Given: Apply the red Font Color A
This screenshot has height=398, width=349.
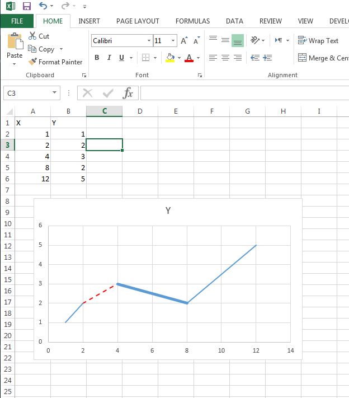Looking at the screenshot, I should (x=189, y=58).
